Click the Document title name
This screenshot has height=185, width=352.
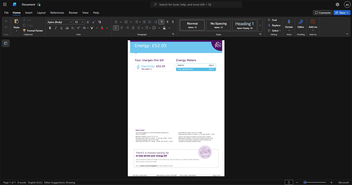(x=28, y=4)
